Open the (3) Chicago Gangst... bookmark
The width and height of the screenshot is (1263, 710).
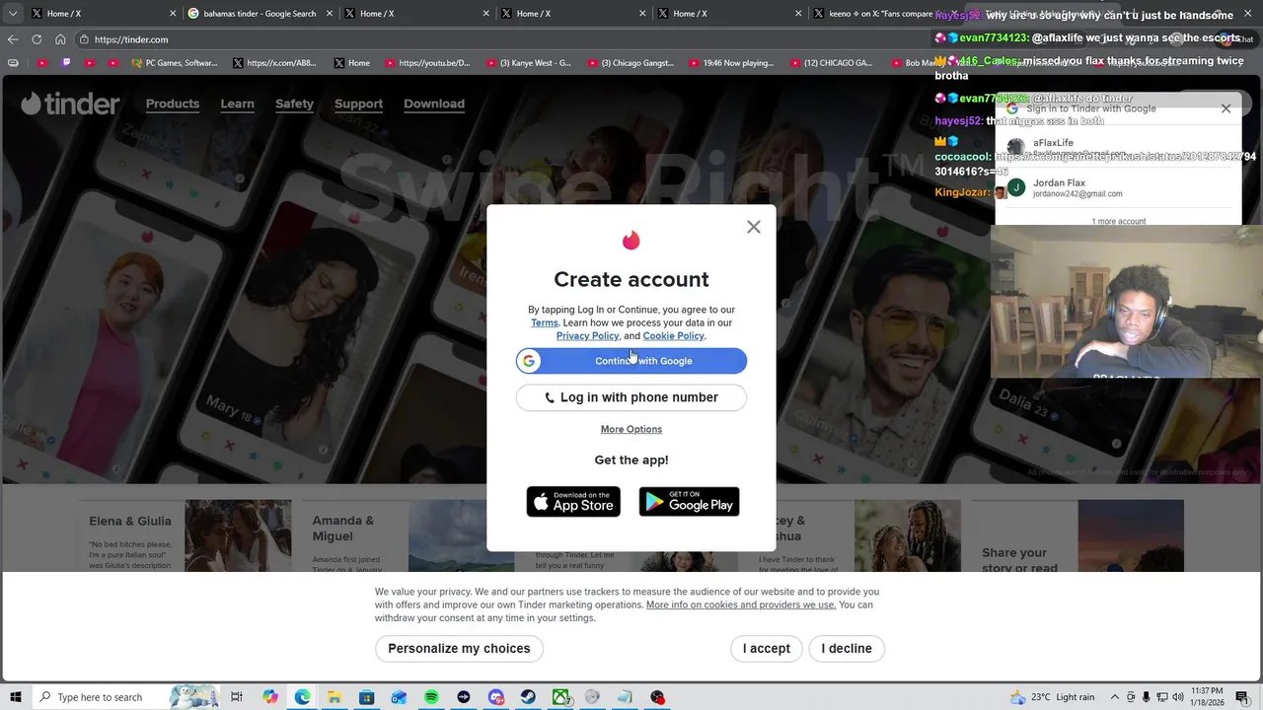tap(631, 63)
